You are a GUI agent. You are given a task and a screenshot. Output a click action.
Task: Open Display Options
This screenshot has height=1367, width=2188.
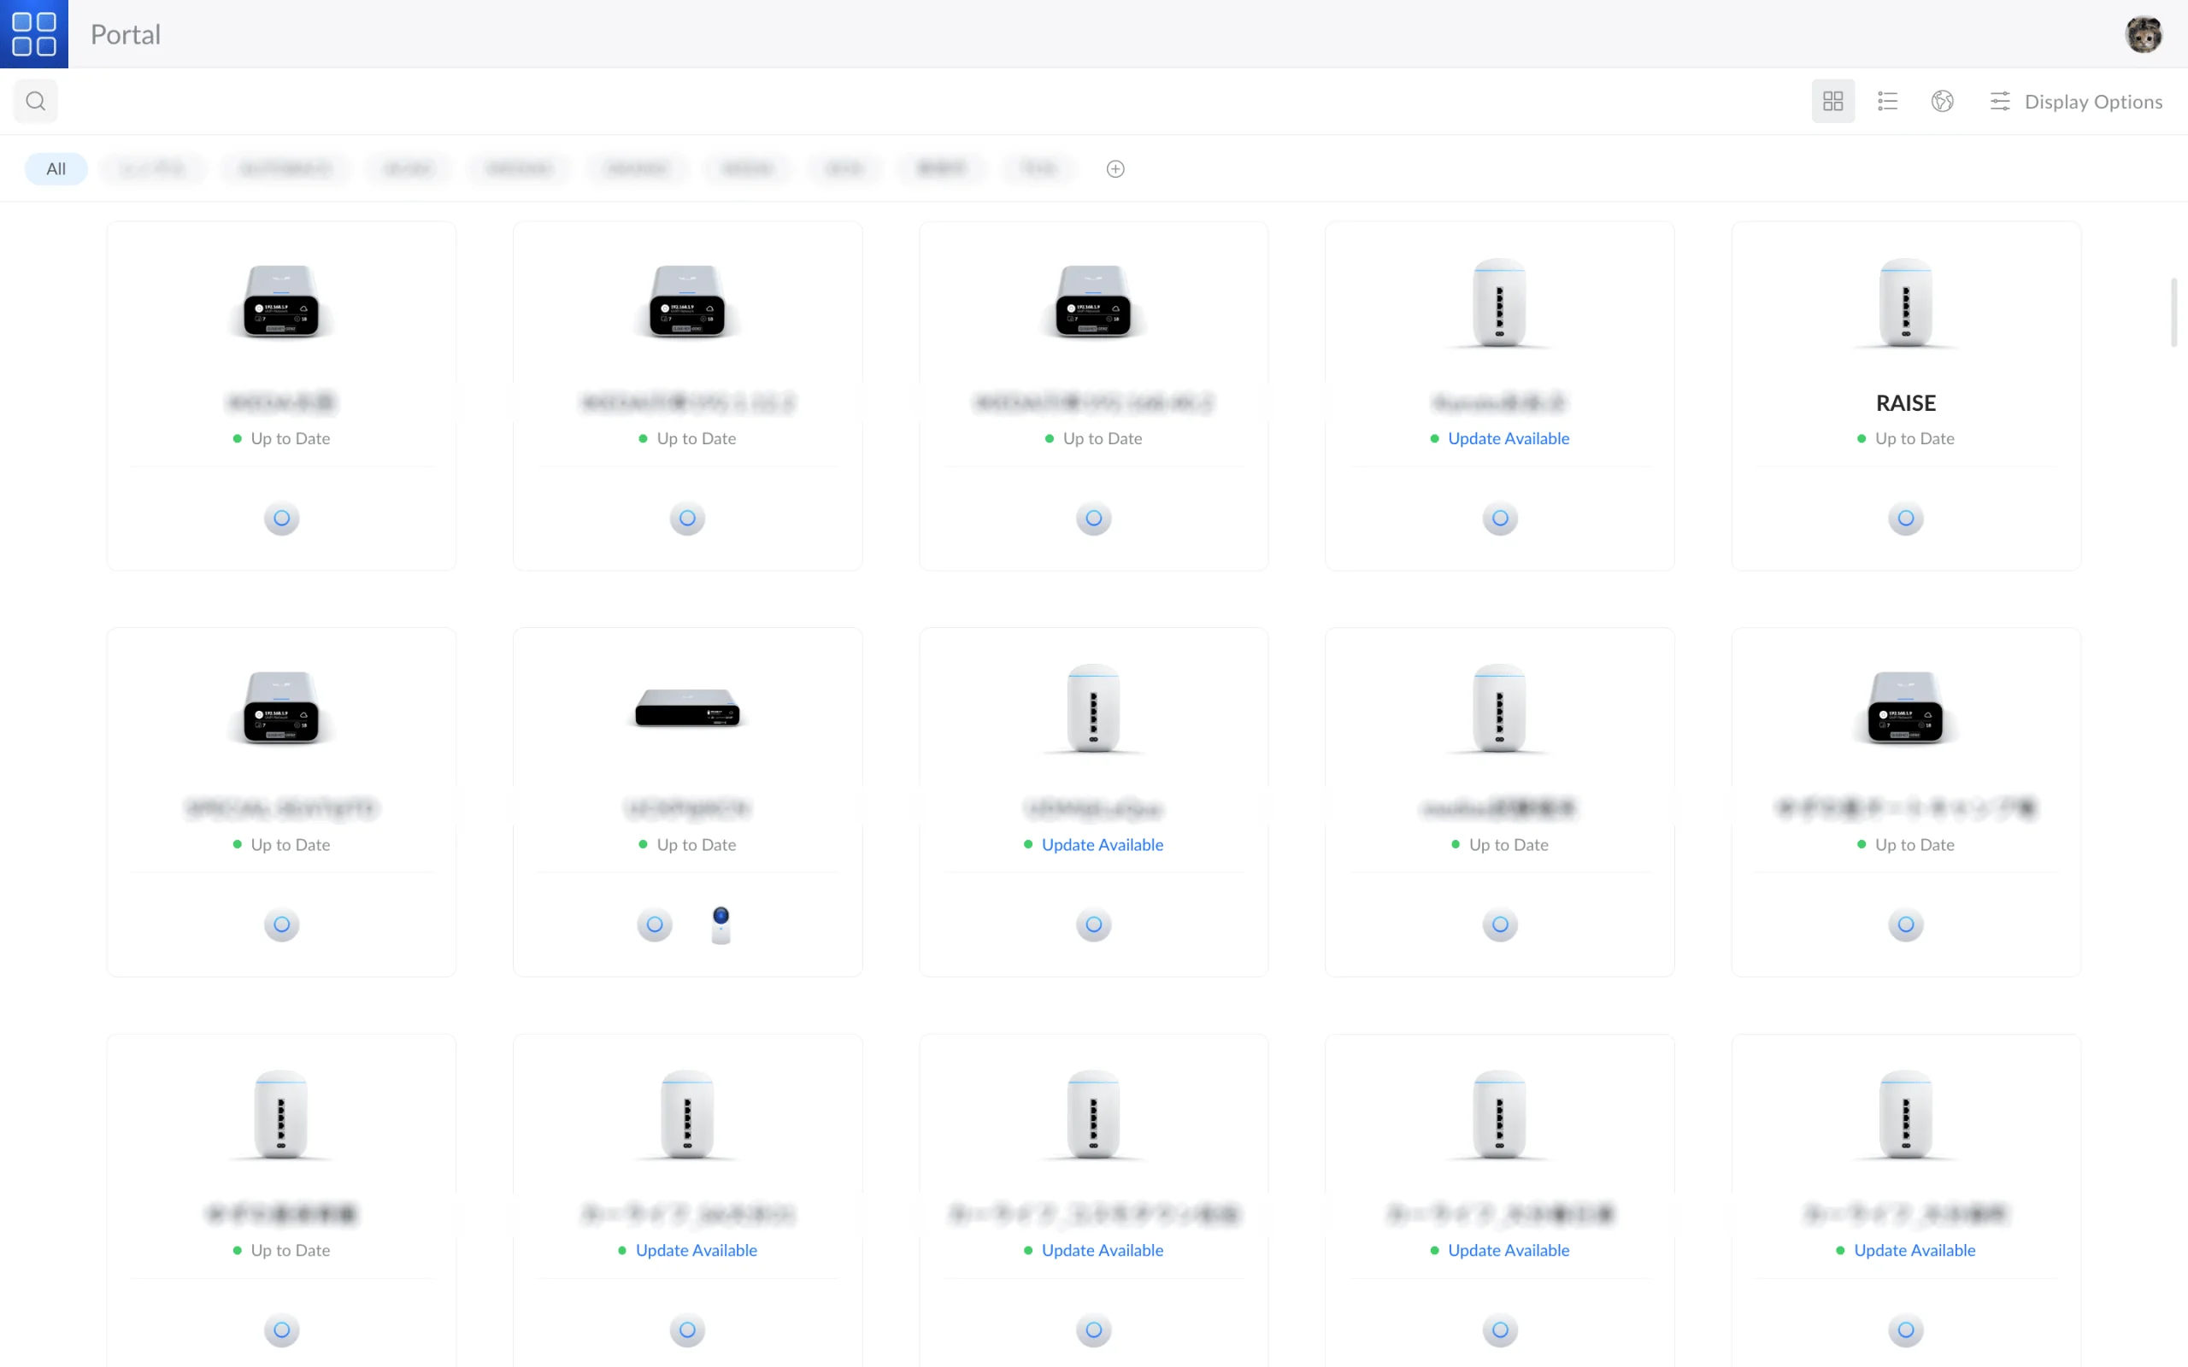[x=2076, y=102]
